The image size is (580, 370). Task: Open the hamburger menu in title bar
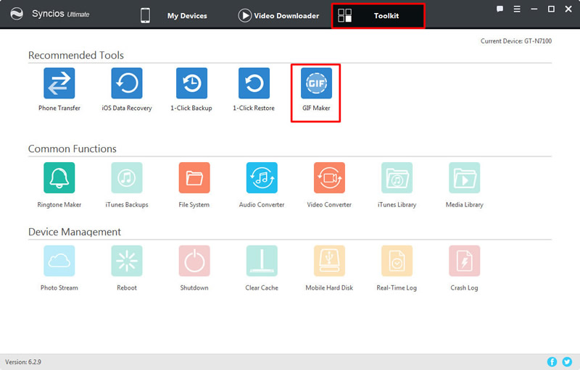pyautogui.click(x=517, y=9)
